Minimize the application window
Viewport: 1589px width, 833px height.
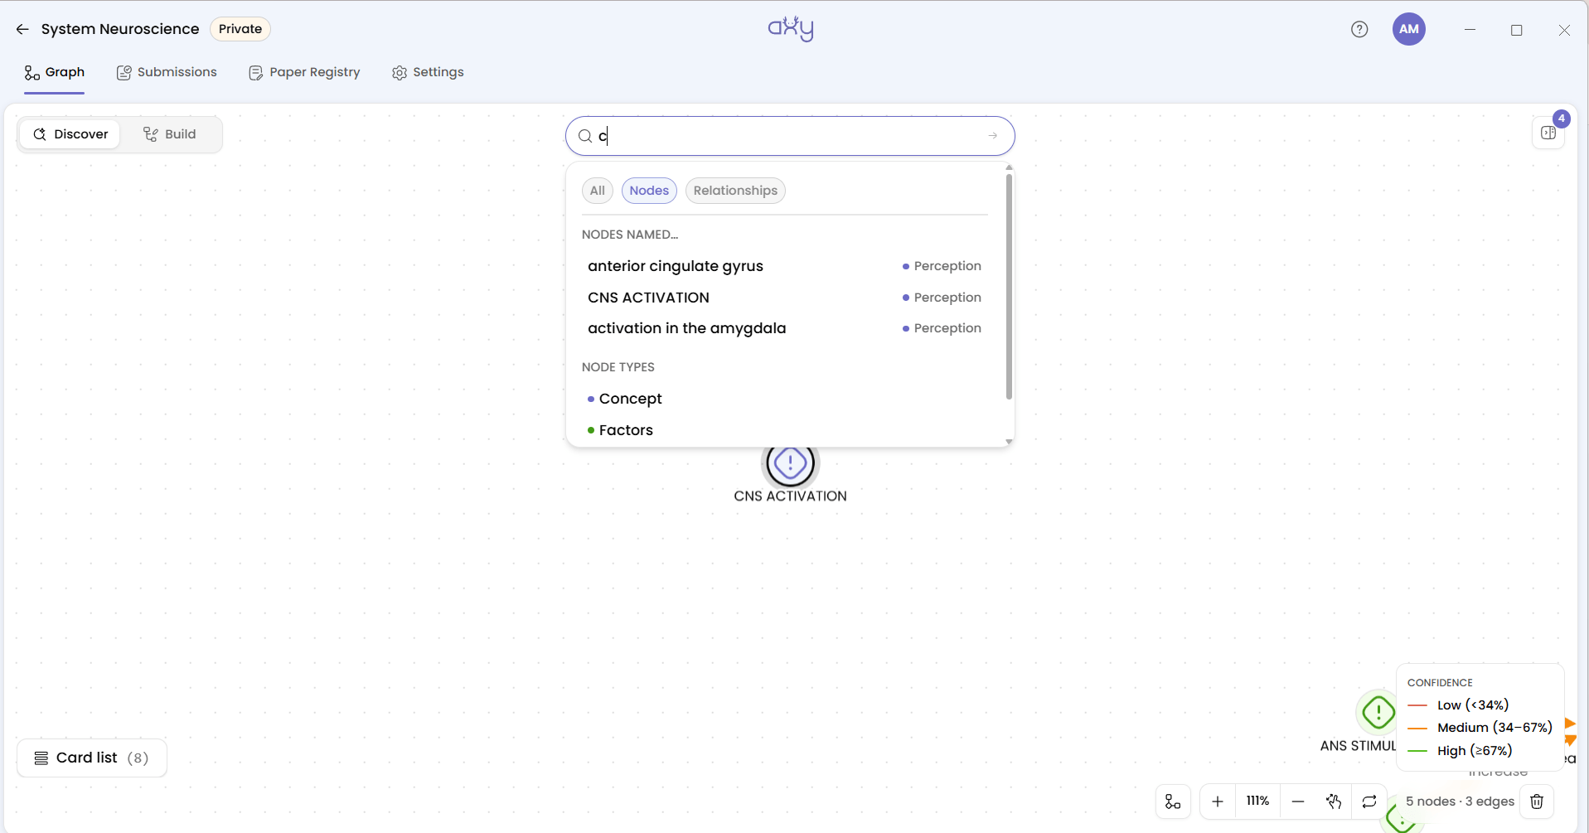point(1470,30)
